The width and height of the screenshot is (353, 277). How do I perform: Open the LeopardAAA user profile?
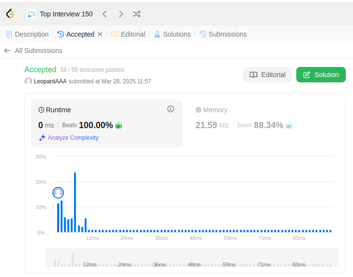click(50, 81)
